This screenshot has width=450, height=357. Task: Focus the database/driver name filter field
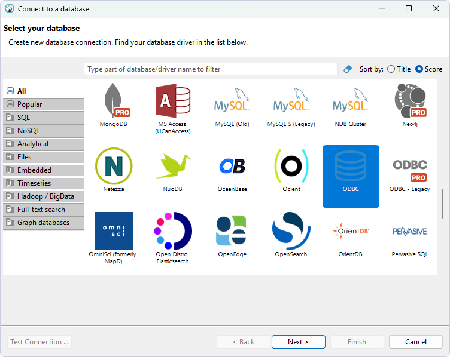pos(211,69)
